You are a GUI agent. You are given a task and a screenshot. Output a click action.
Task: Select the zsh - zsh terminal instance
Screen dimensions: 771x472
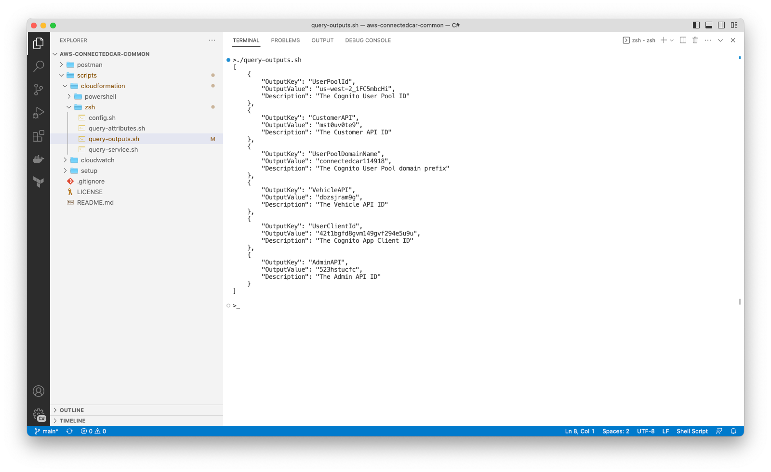coord(639,40)
